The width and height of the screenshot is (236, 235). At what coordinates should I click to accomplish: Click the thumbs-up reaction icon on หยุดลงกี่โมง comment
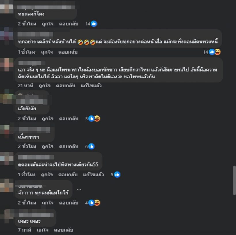pos(94,24)
